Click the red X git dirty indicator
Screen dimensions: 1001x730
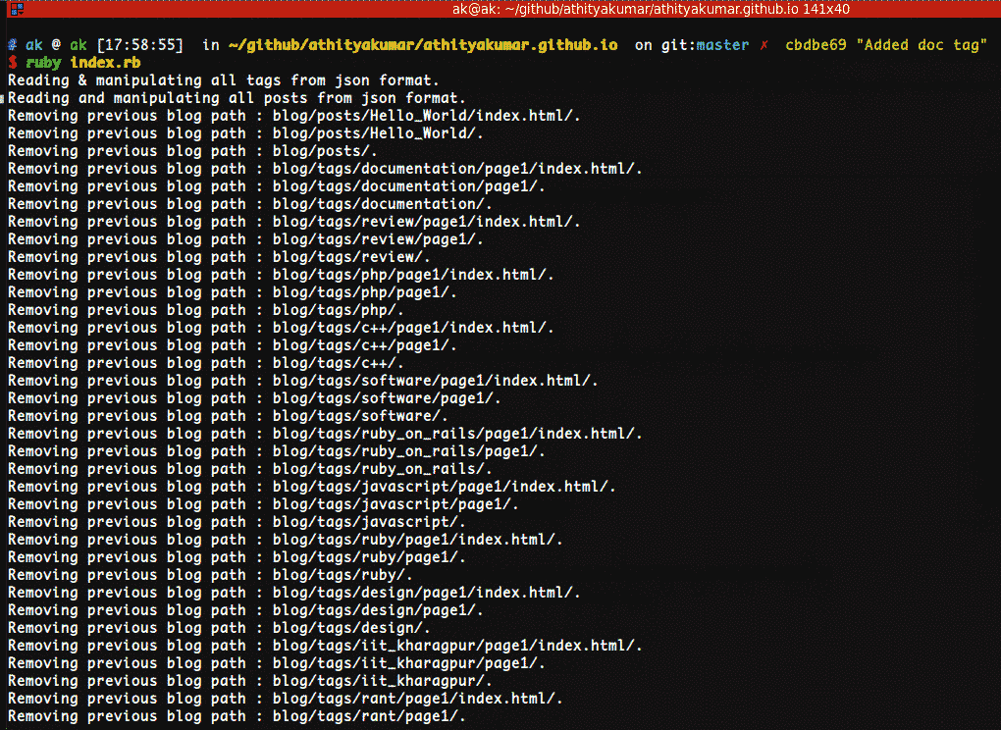(x=764, y=45)
